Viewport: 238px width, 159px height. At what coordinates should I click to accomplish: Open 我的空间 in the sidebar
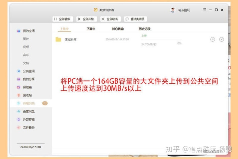click(x=29, y=31)
